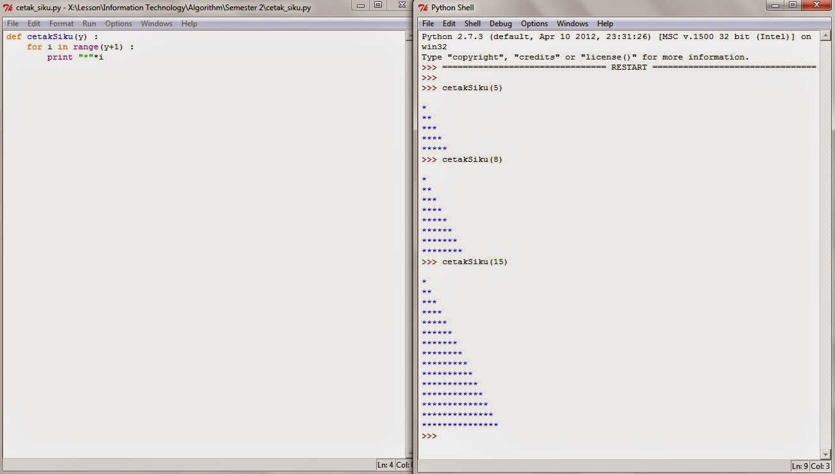
Task: Click the 'print "*"*i' code line
Action: pyautogui.click(x=75, y=57)
